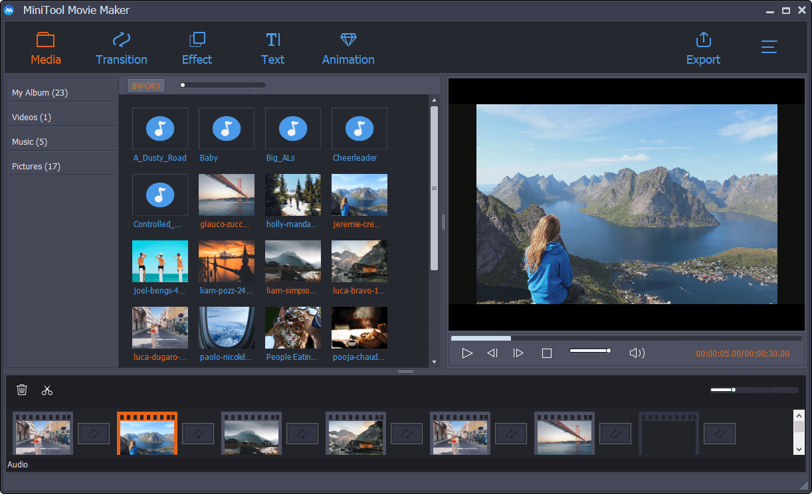Image resolution: width=812 pixels, height=494 pixels.
Task: Click the IMPORT button
Action: point(146,85)
